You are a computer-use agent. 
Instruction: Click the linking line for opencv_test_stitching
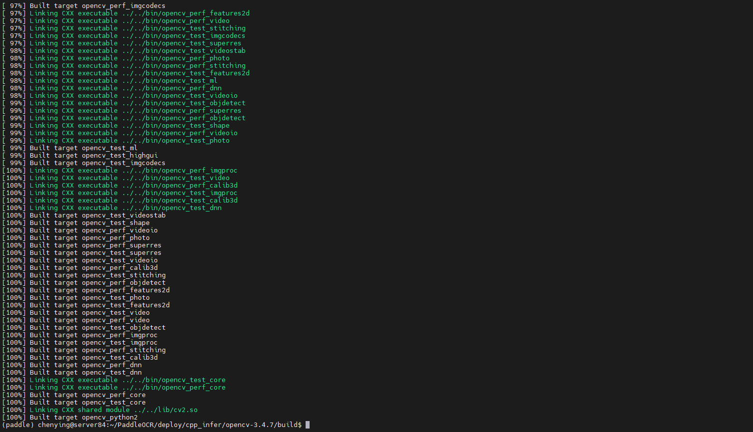point(124,28)
